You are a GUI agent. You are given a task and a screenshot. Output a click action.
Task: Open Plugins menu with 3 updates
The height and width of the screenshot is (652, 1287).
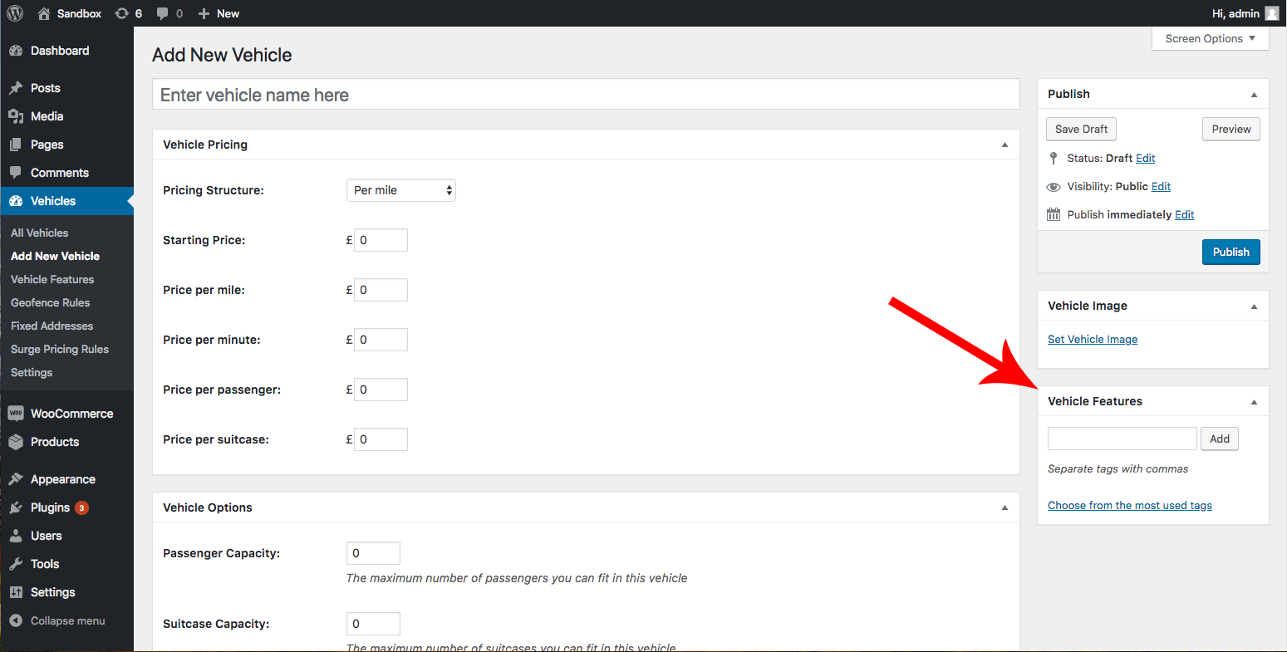click(50, 507)
